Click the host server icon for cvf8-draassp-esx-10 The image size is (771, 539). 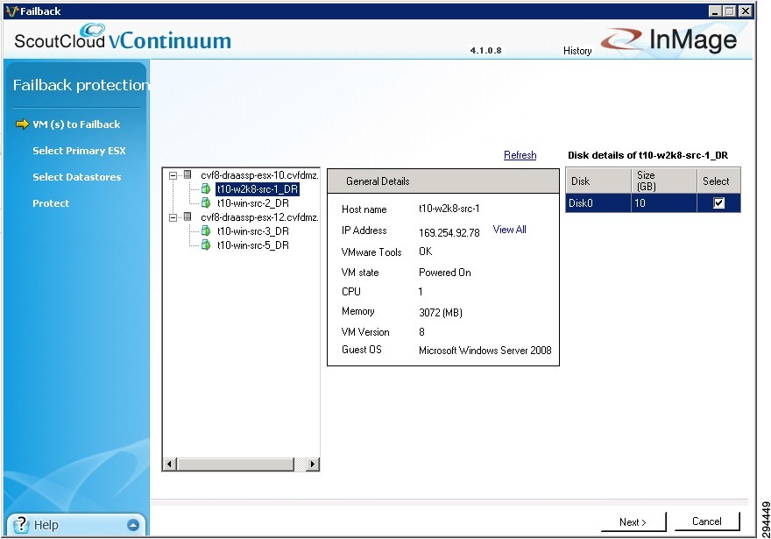pos(187,174)
